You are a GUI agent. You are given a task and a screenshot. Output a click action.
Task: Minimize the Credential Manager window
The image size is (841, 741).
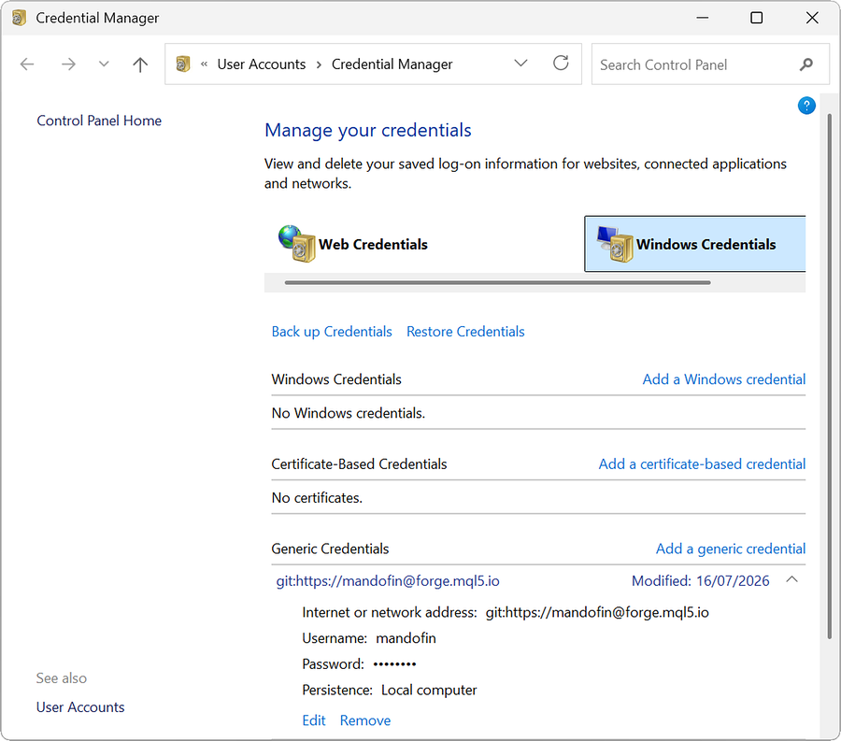point(703,18)
